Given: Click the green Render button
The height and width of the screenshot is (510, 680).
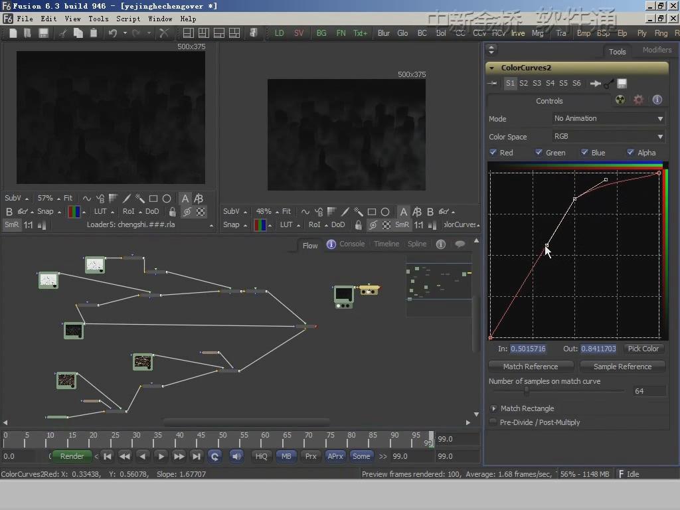Looking at the screenshot, I should click(x=72, y=456).
